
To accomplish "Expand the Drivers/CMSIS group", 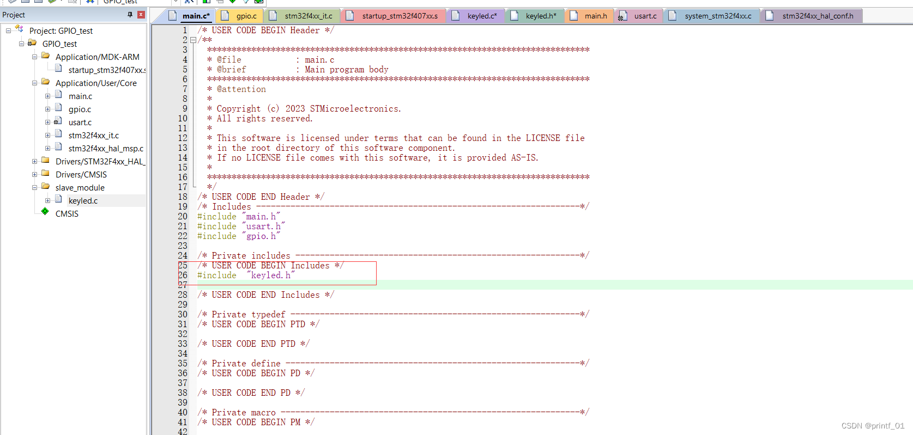I will (x=34, y=175).
